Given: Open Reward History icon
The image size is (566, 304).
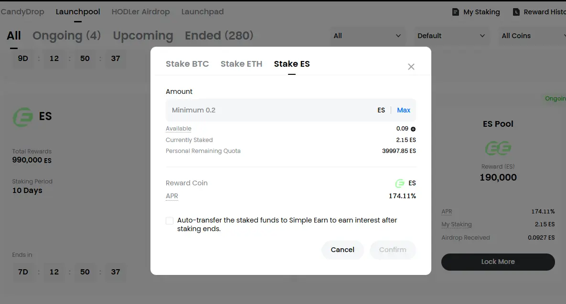Looking at the screenshot, I should (516, 12).
